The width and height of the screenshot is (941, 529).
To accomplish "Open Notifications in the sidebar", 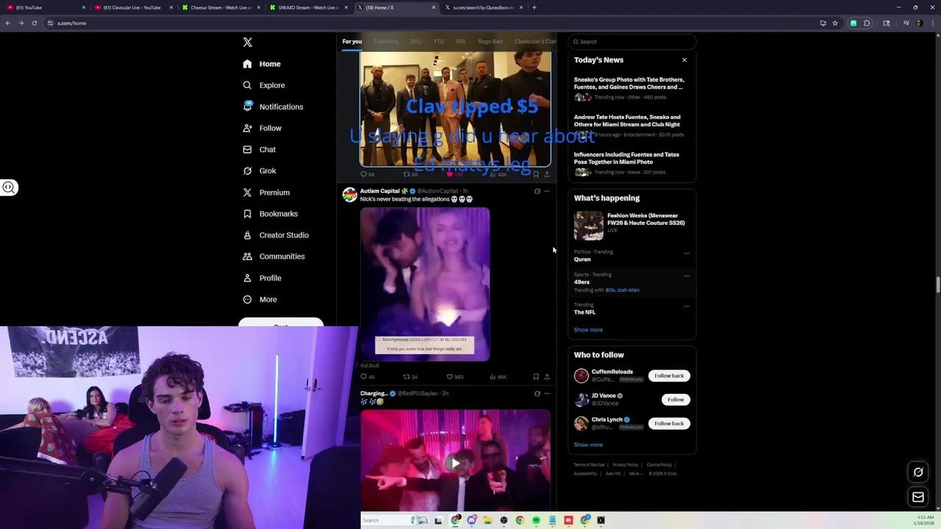I will (x=273, y=107).
